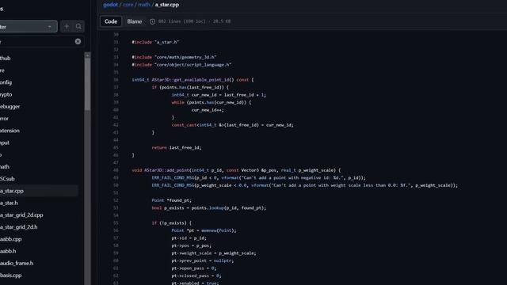Screen dimensions: 507x285
Task: Switch to the Blame tab
Action: tap(134, 21)
